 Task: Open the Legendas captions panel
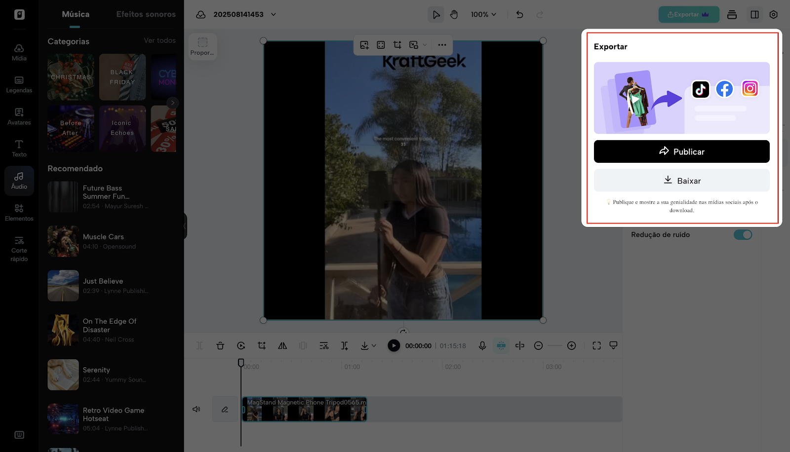coord(19,85)
